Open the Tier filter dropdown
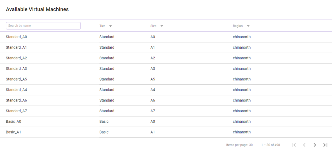The image size is (332, 152). click(x=110, y=26)
